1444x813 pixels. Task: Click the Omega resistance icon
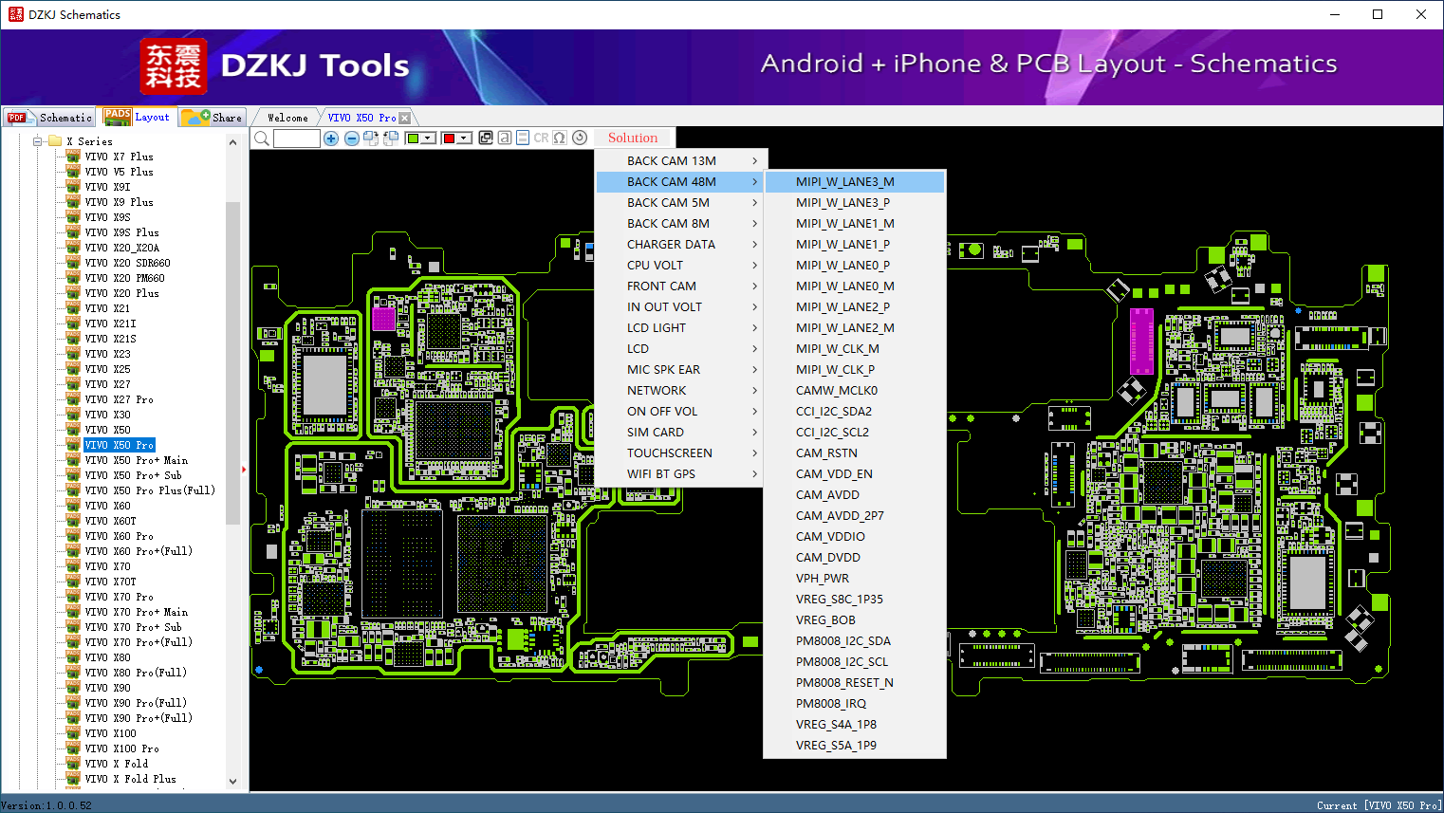[560, 138]
